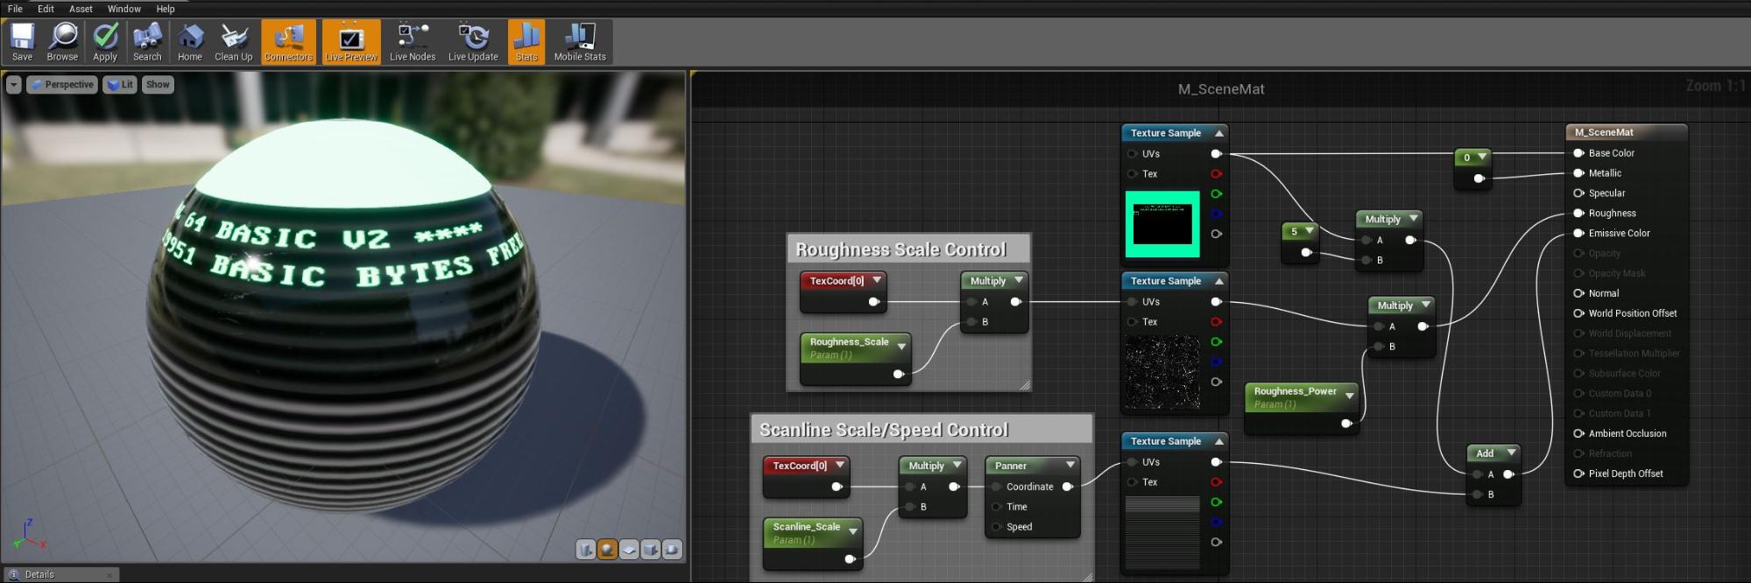Save the material with the Save icon
Image resolution: width=1751 pixels, height=583 pixels.
coord(22,42)
